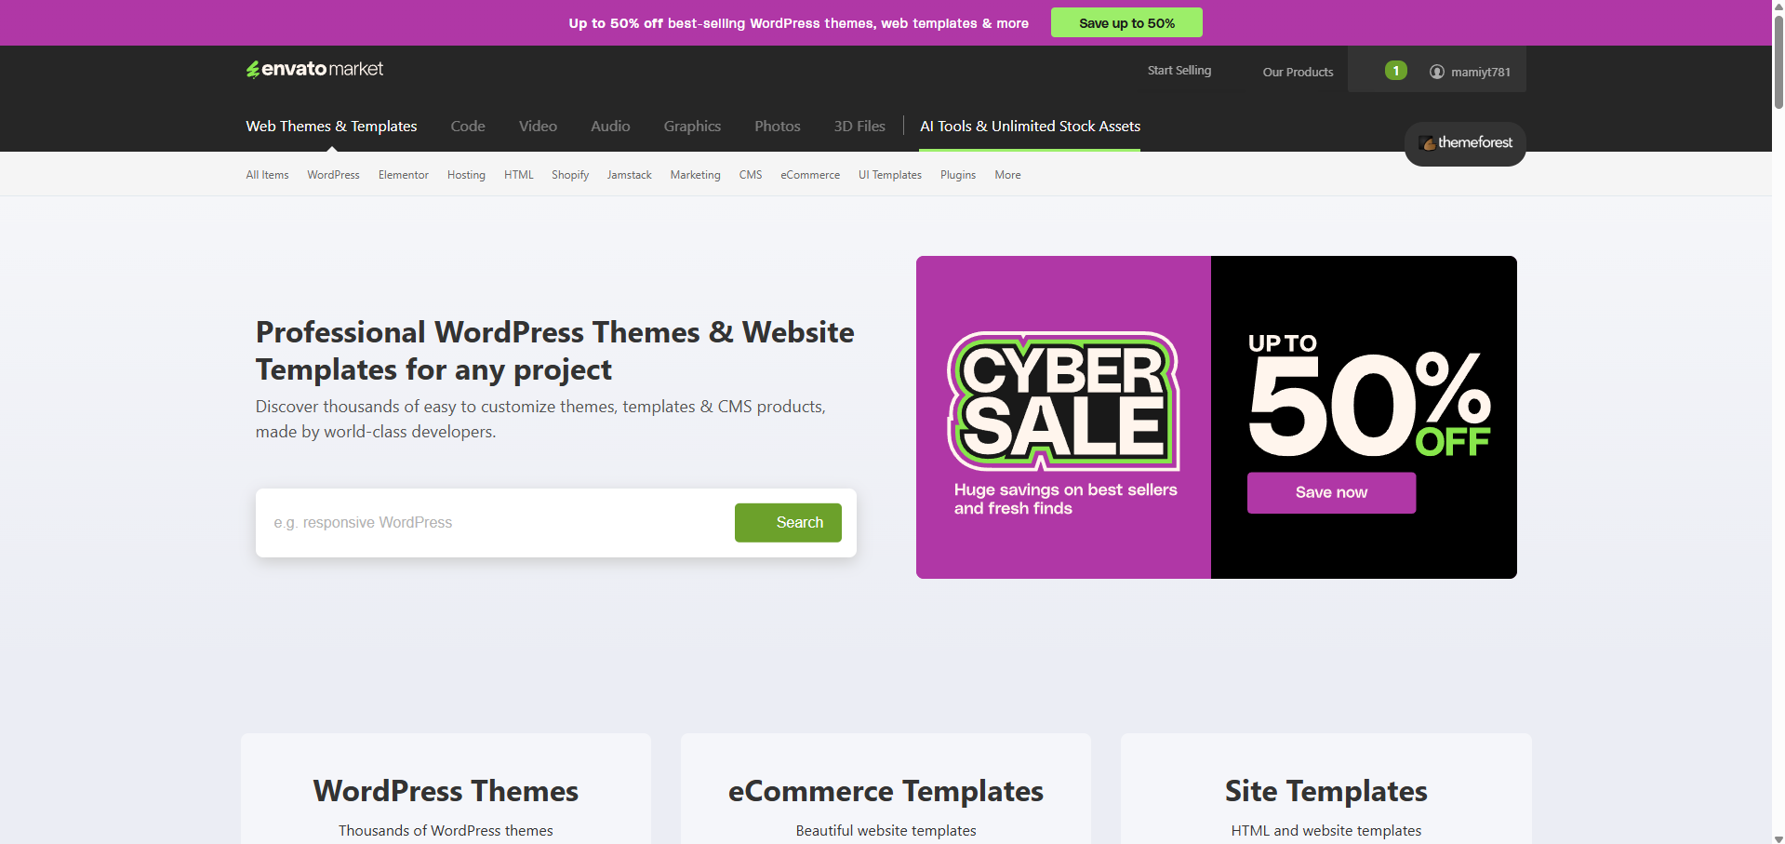Click the WordPress Themes card heading
Screen dimensions: 1785x844
point(446,791)
